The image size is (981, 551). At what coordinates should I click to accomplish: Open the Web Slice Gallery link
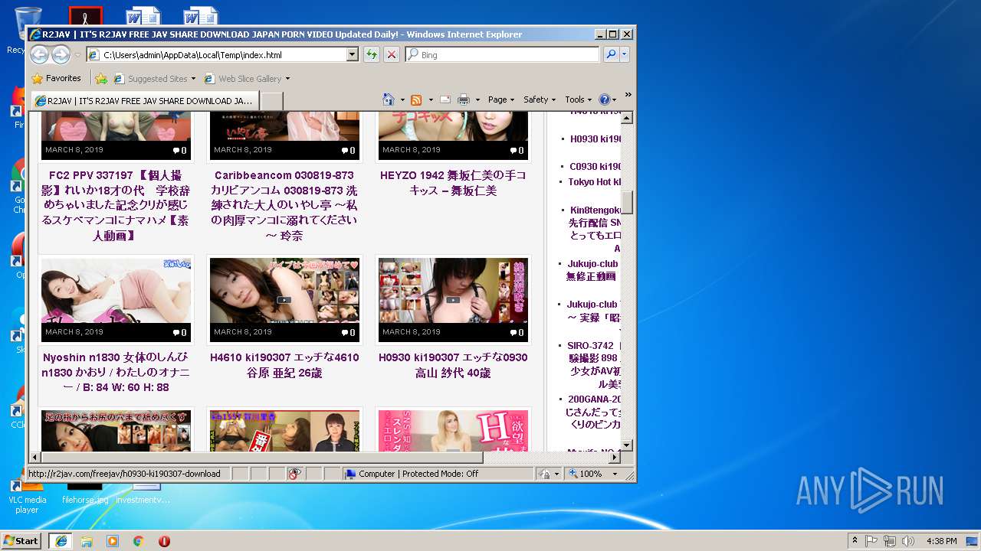click(x=247, y=79)
